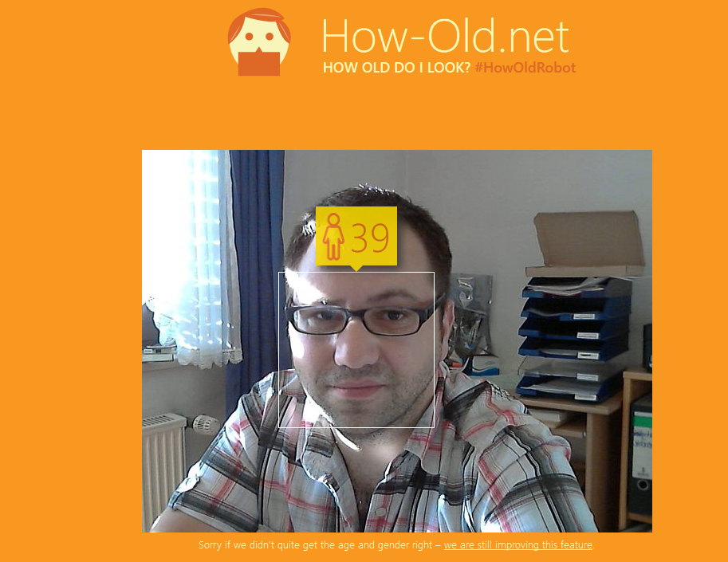Click the binder with green label

click(x=640, y=455)
